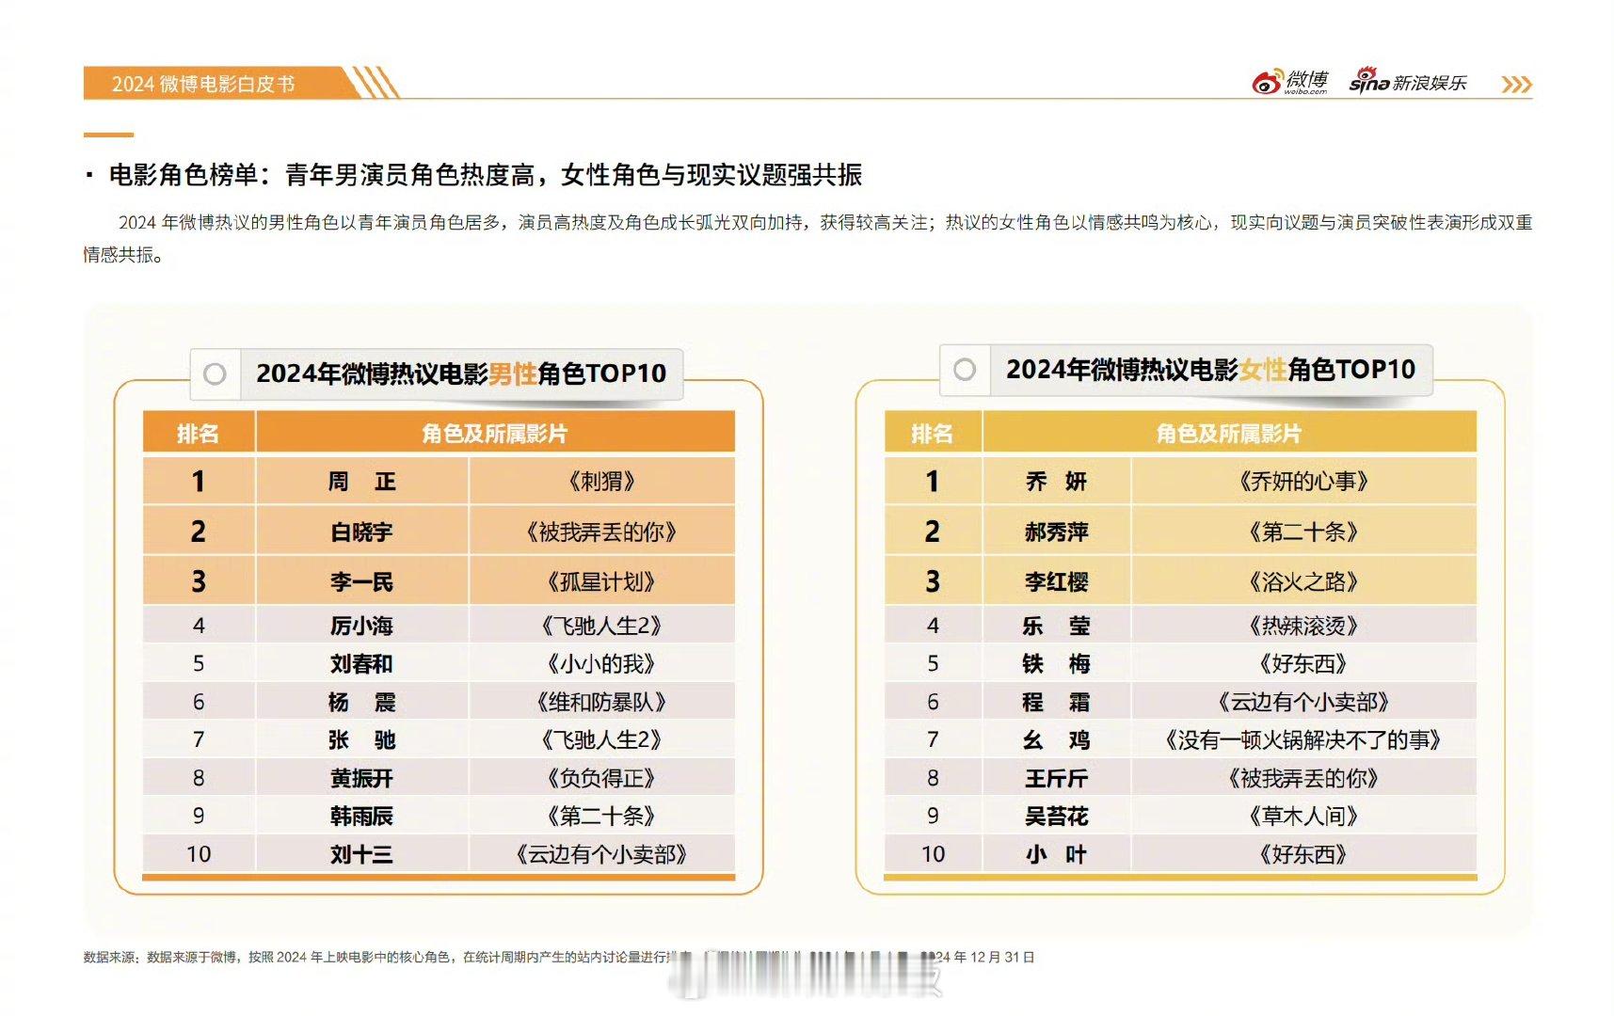Click 《云边有个小卖部》 in 程霜 row
The image size is (1614, 1016).
pyautogui.click(x=1304, y=703)
